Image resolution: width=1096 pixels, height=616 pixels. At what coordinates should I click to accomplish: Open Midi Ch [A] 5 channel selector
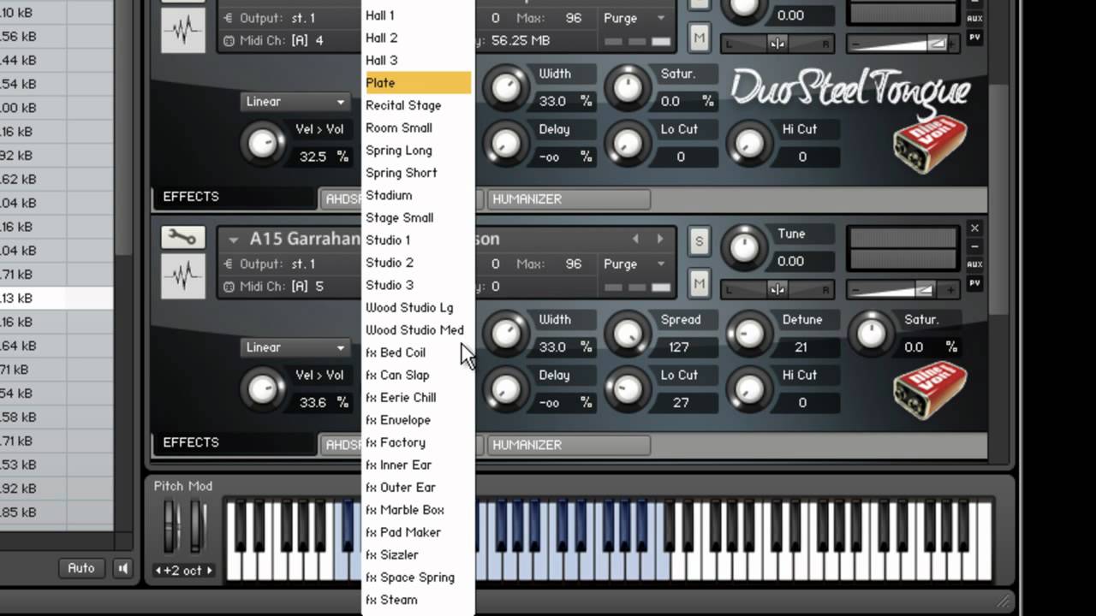[293, 286]
